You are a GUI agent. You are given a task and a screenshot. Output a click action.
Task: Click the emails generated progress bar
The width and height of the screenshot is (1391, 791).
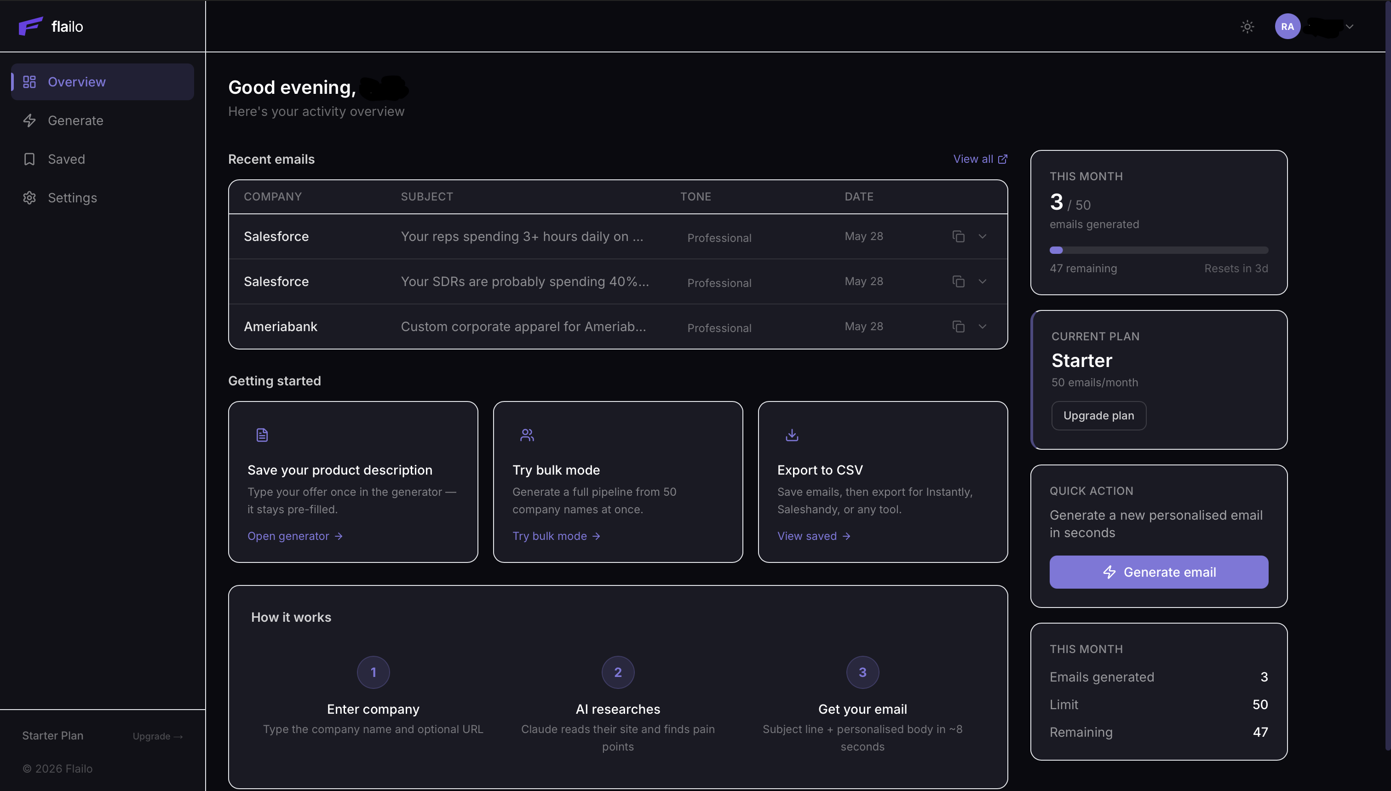click(1158, 251)
